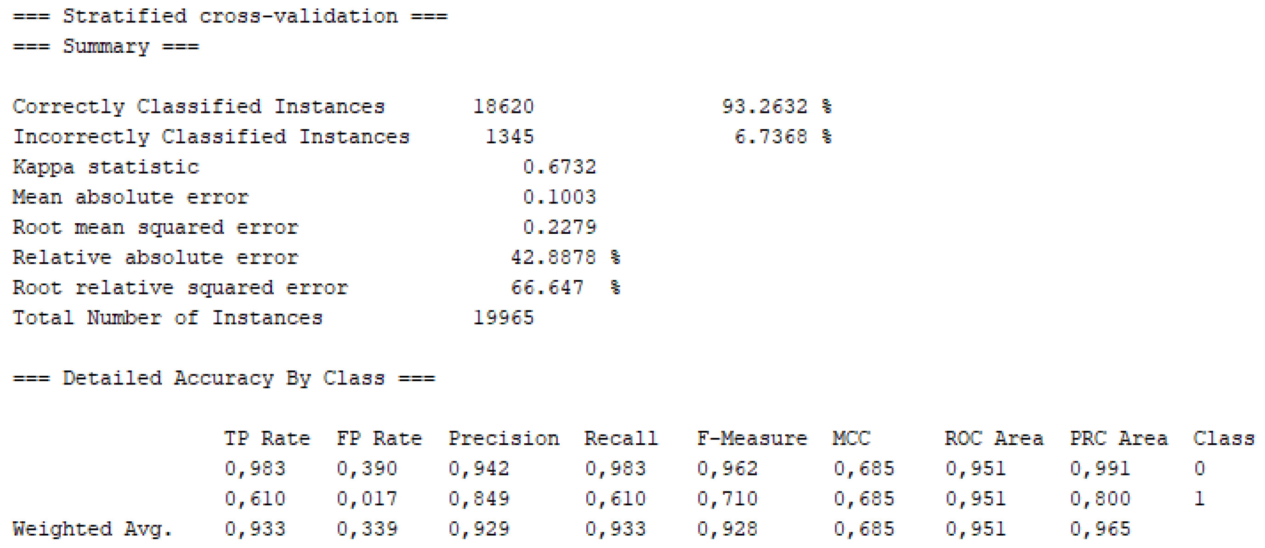Viewport: 1265px width, 548px height.
Task: Click the Weighted Avg. row label
Action: [92, 529]
